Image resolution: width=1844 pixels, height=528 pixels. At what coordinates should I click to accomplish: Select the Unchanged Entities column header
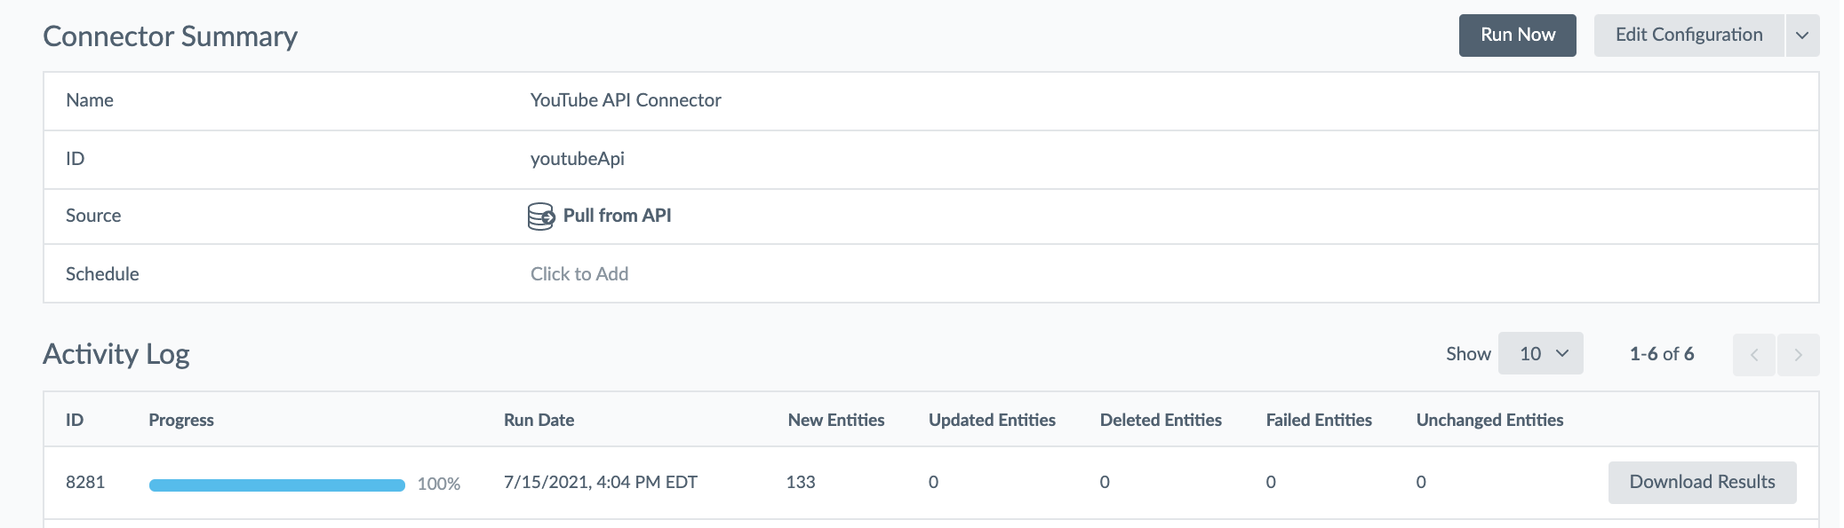pos(1489,420)
